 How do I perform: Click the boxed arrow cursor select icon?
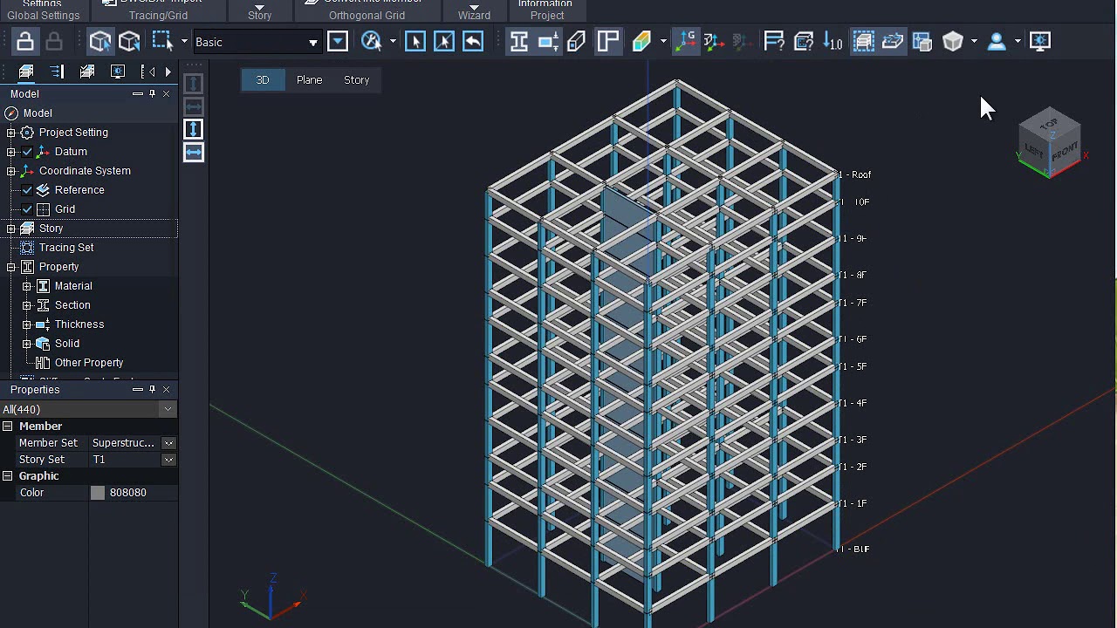(x=415, y=41)
